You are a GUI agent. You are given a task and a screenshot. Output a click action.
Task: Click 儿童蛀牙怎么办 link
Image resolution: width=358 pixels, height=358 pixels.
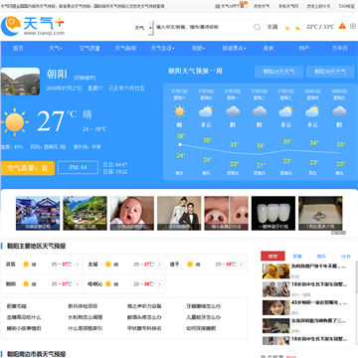point(204,317)
